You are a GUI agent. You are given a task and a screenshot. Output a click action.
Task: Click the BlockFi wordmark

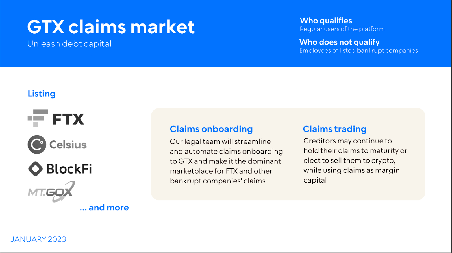point(69,169)
